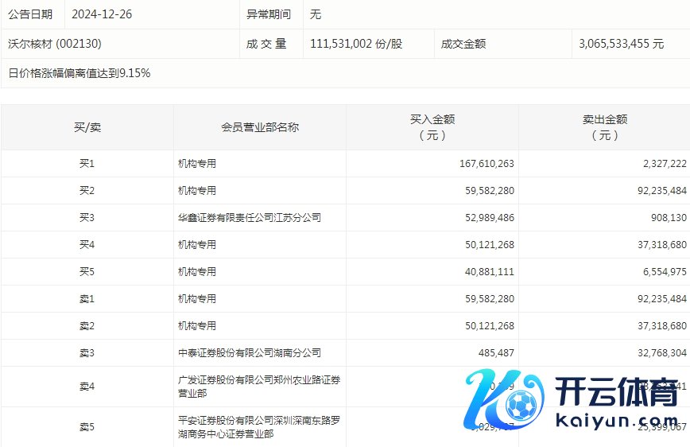Select the 沃尔核材 (002130) stock name
This screenshot has width=690, height=447.
55,44
